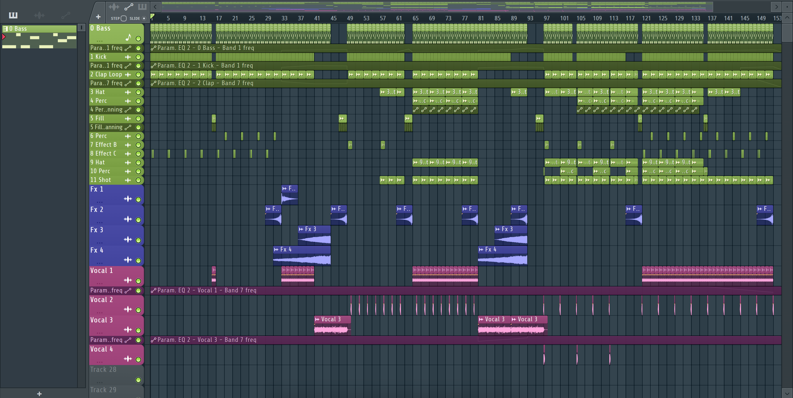
Task: Select automation clip mode in playlist header
Action: click(129, 6)
